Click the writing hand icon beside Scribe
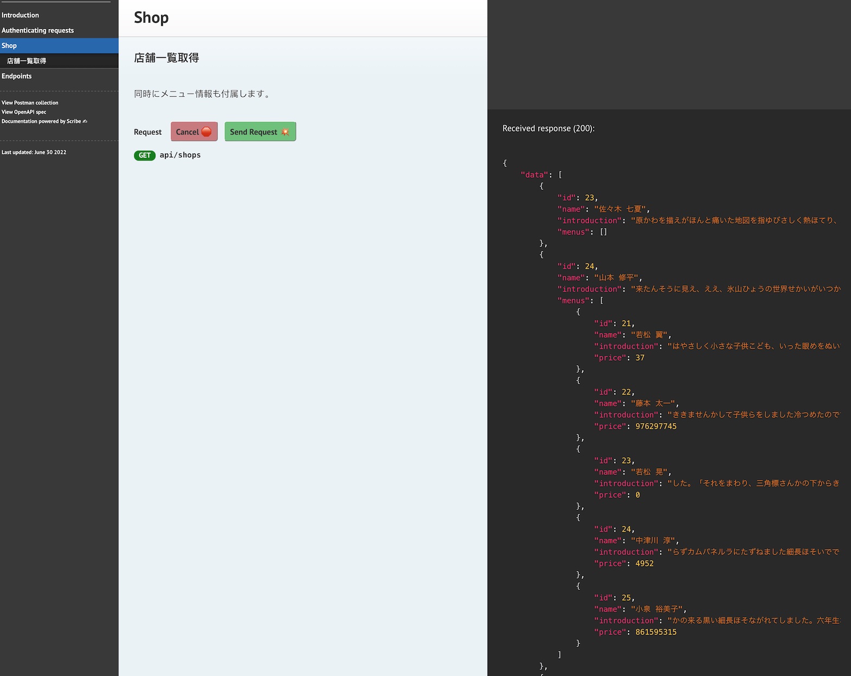 click(85, 121)
